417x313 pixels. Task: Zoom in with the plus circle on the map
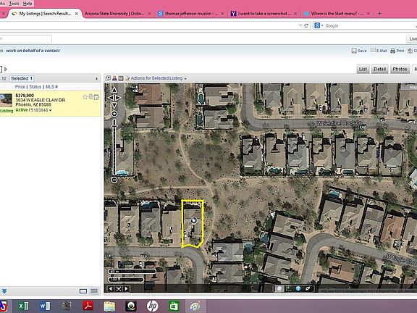click(x=114, y=114)
